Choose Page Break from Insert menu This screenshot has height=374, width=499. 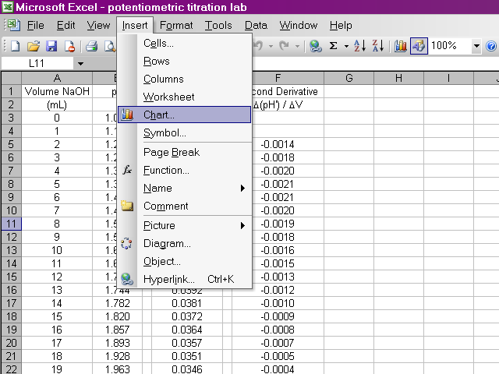184,153
